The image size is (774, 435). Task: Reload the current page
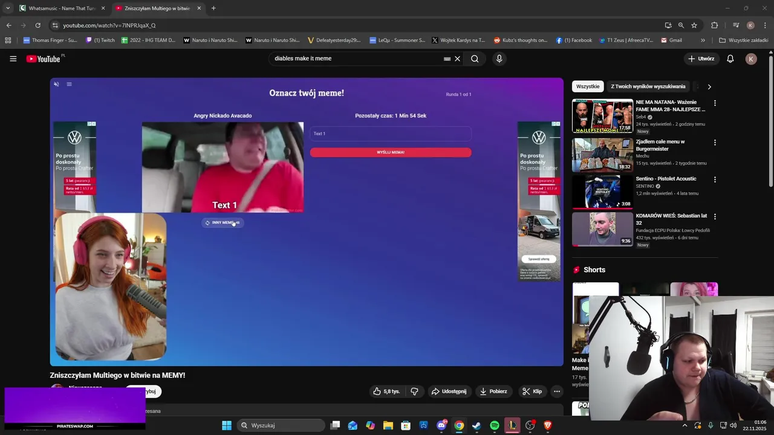37,25
